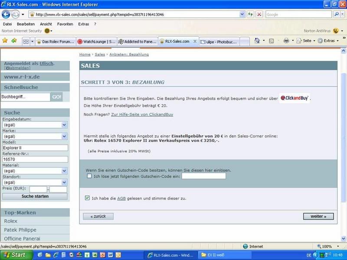347x260 pixels.
Task: Click the abmelden logout link
Action: [x=19, y=68]
